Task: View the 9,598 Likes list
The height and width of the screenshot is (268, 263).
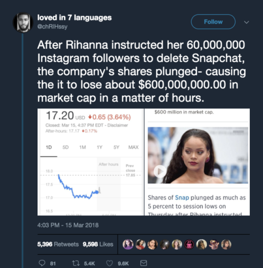Action: (98, 244)
